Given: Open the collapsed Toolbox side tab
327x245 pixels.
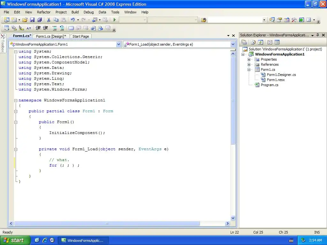Looking at the screenshot, I should coord(3,43).
